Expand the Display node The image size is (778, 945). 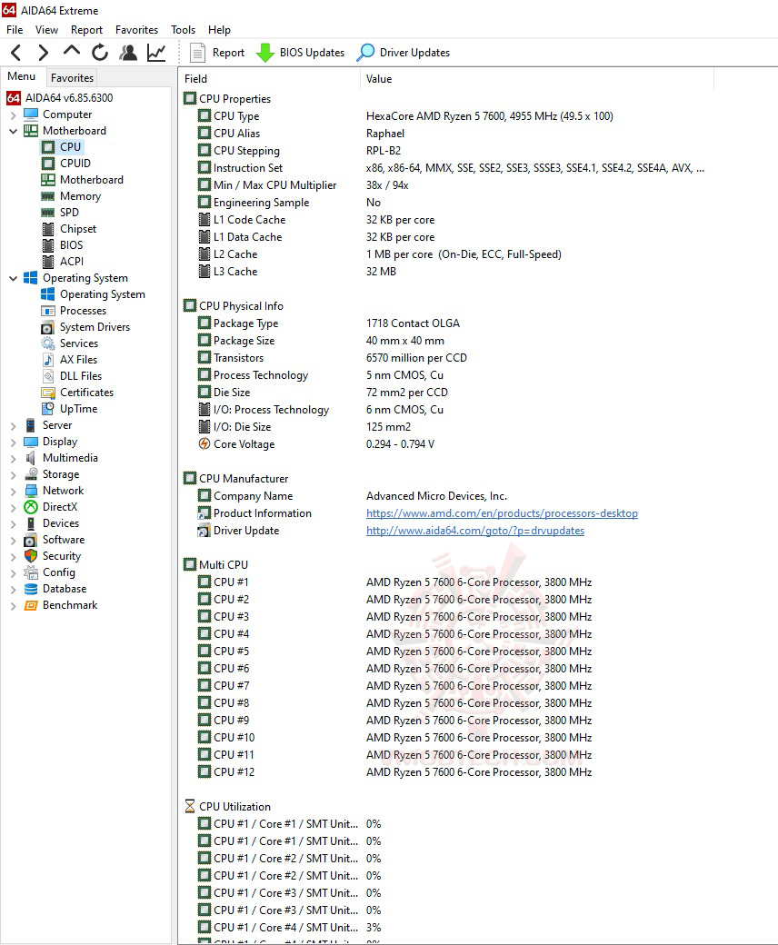pyautogui.click(x=14, y=442)
